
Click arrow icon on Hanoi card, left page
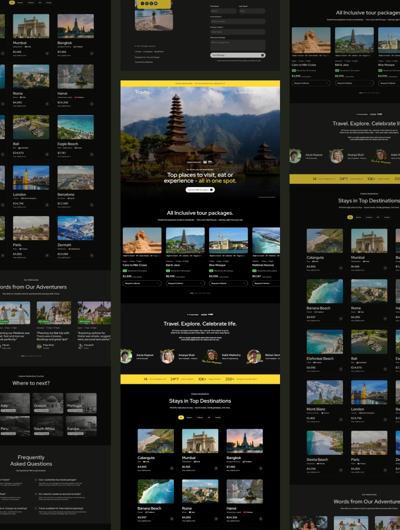(92, 104)
